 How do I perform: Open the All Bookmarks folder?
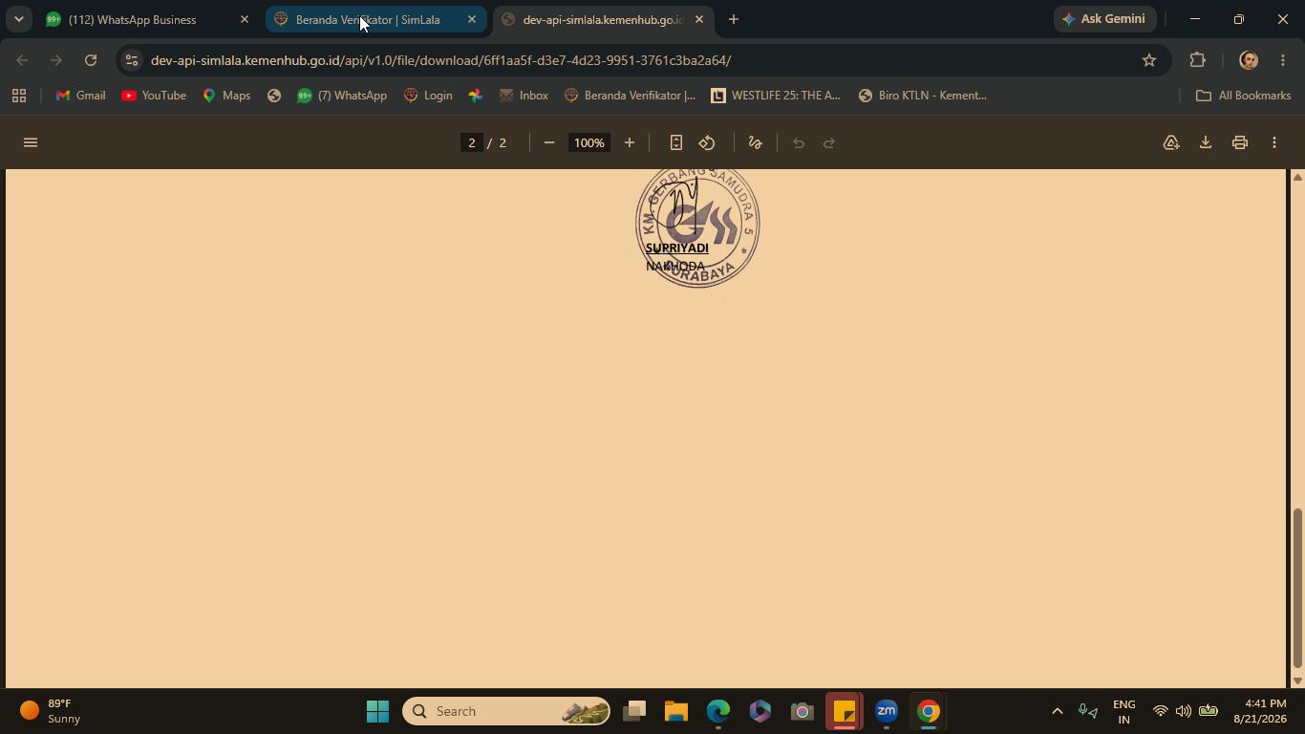[x=1244, y=96]
